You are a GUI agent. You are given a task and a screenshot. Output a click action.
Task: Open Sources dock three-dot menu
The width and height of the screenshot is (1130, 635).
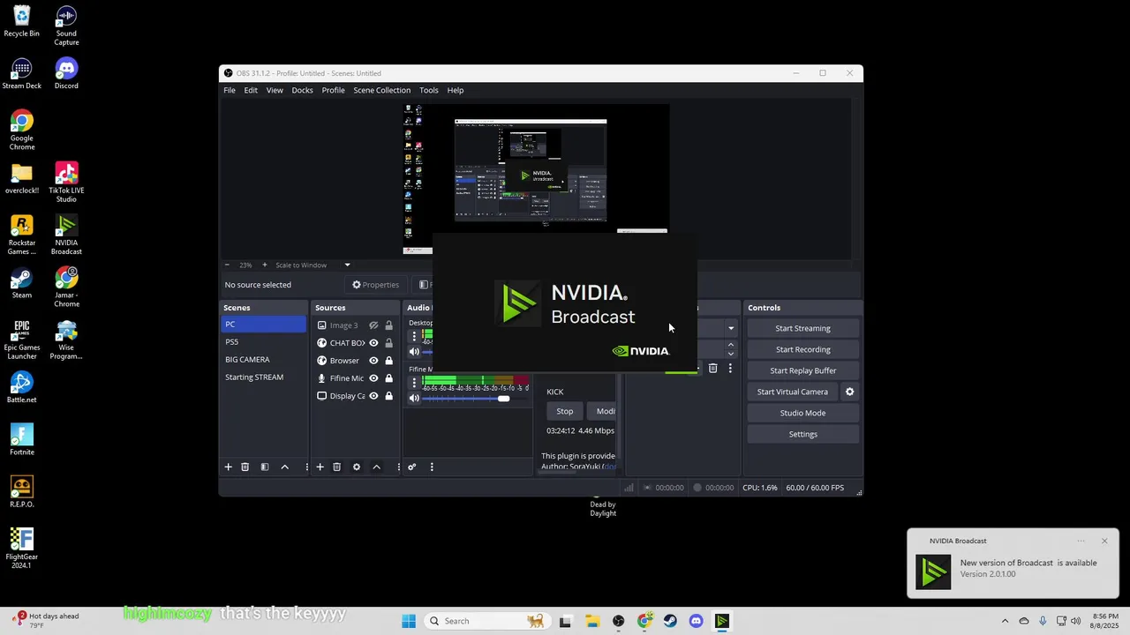coord(398,467)
